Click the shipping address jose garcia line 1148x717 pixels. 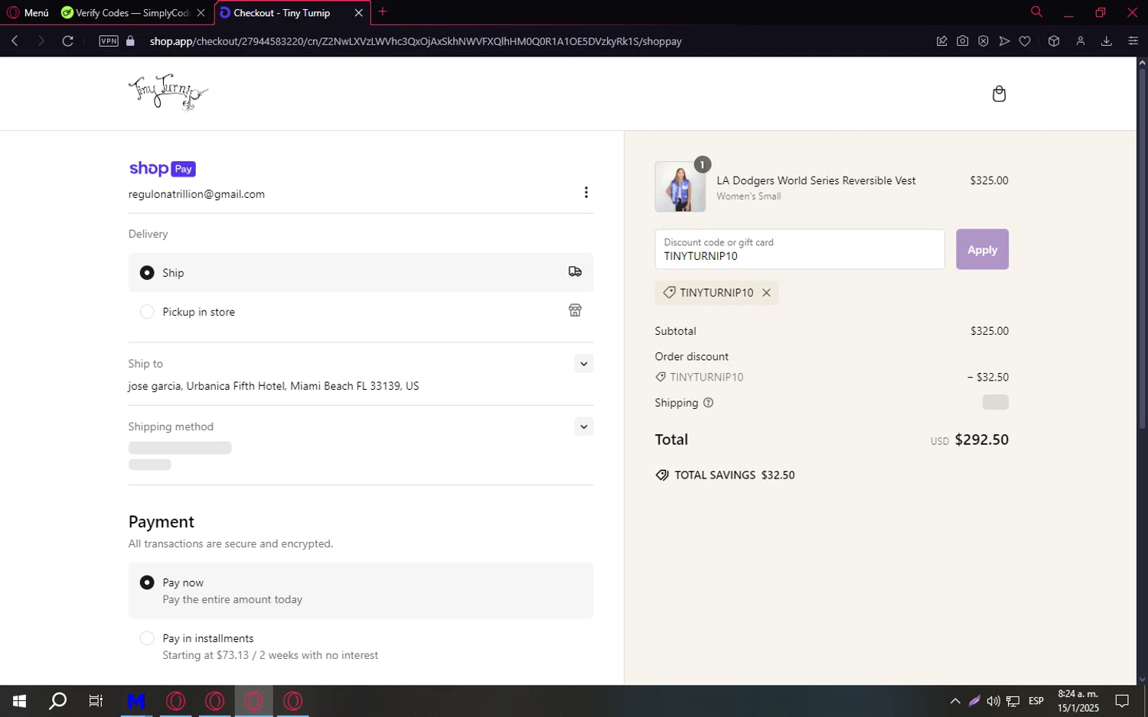(273, 386)
